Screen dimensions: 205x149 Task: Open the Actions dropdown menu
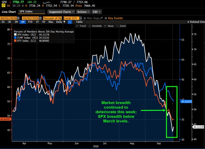pos(83,12)
